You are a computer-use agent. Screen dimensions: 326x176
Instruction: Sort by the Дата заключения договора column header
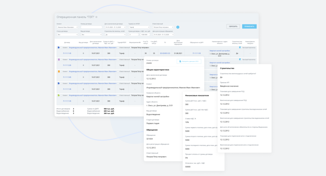[95, 43]
